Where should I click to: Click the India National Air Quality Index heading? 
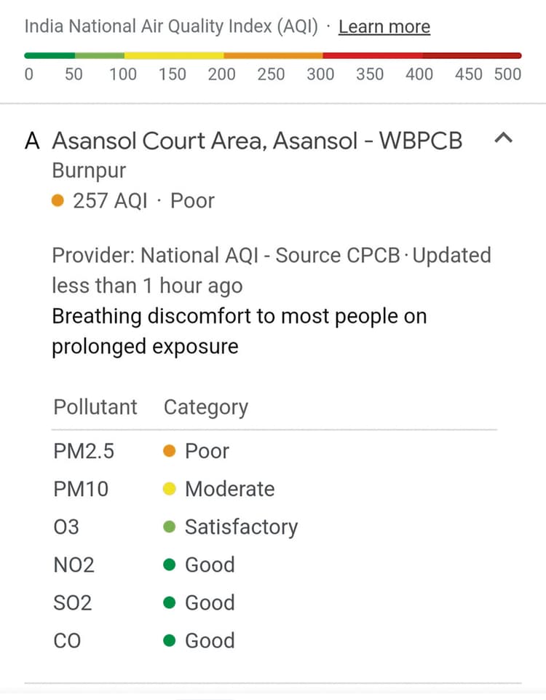coord(171,27)
